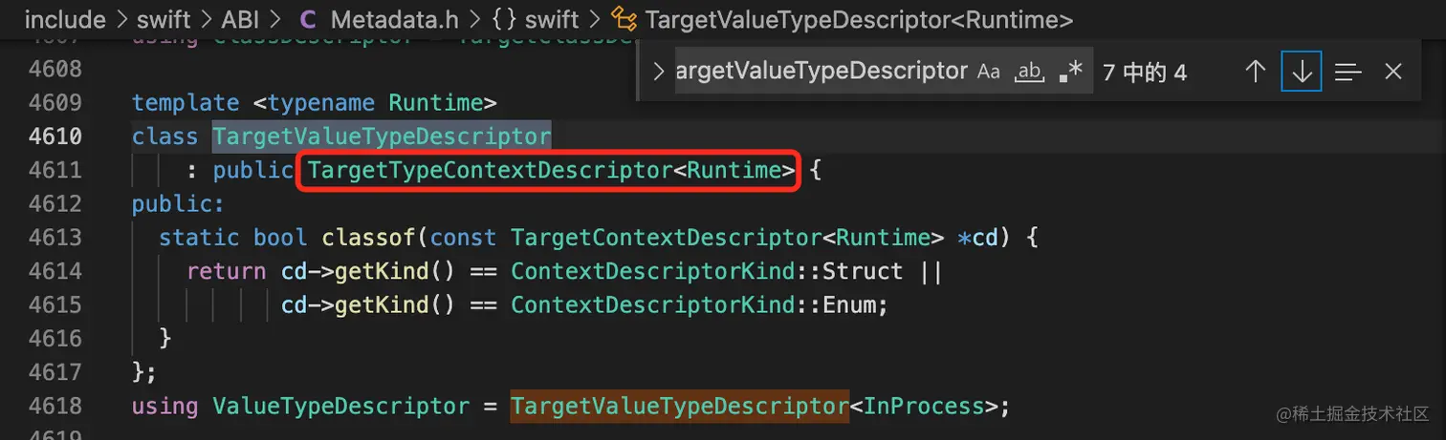This screenshot has height=440, width=1446.
Task: Toggle Find in Selection icon
Action: pyautogui.click(x=1347, y=72)
